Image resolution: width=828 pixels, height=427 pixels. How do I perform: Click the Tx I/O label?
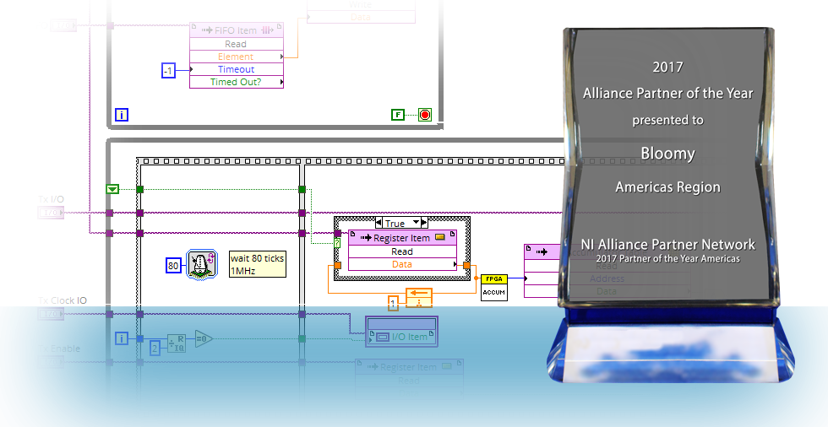pyautogui.click(x=52, y=199)
